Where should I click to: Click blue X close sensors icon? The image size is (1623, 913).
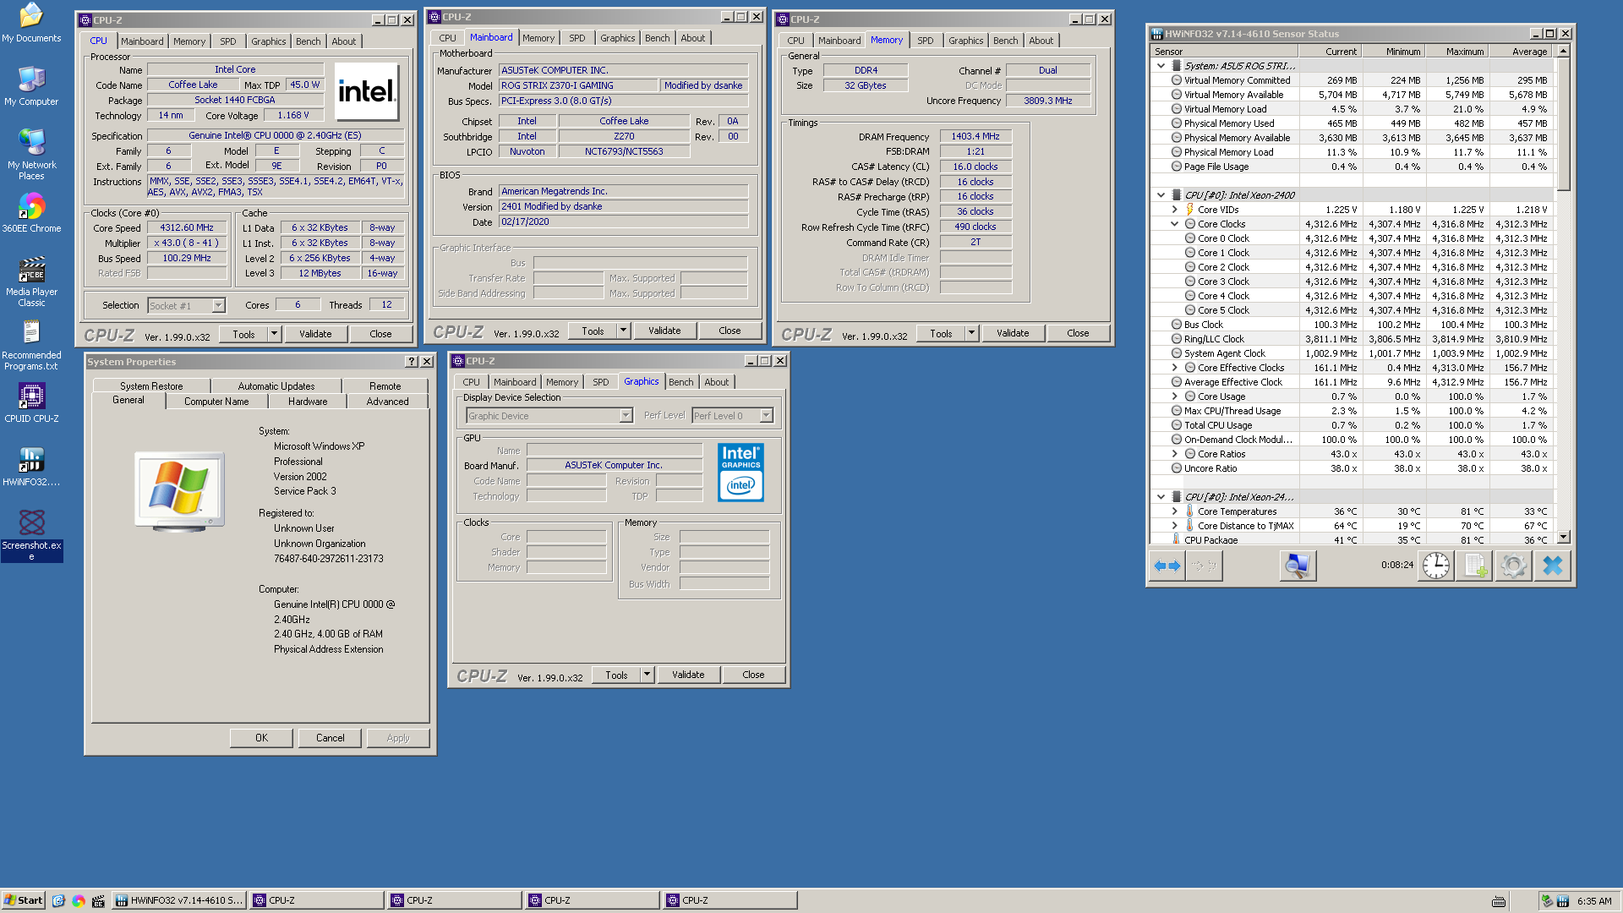pos(1553,566)
